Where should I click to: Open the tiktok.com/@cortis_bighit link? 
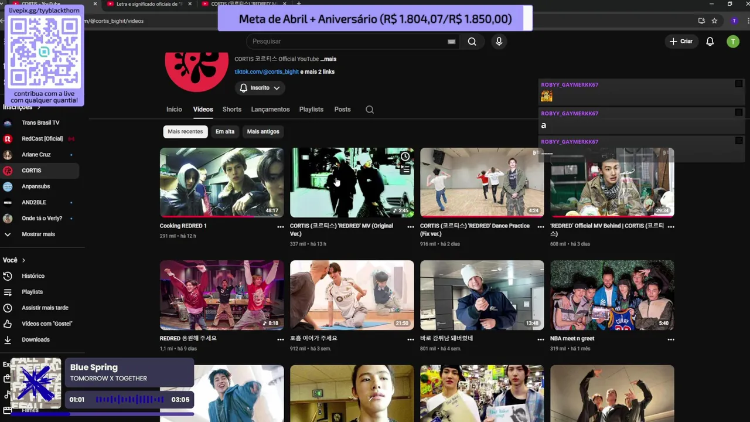point(267,72)
